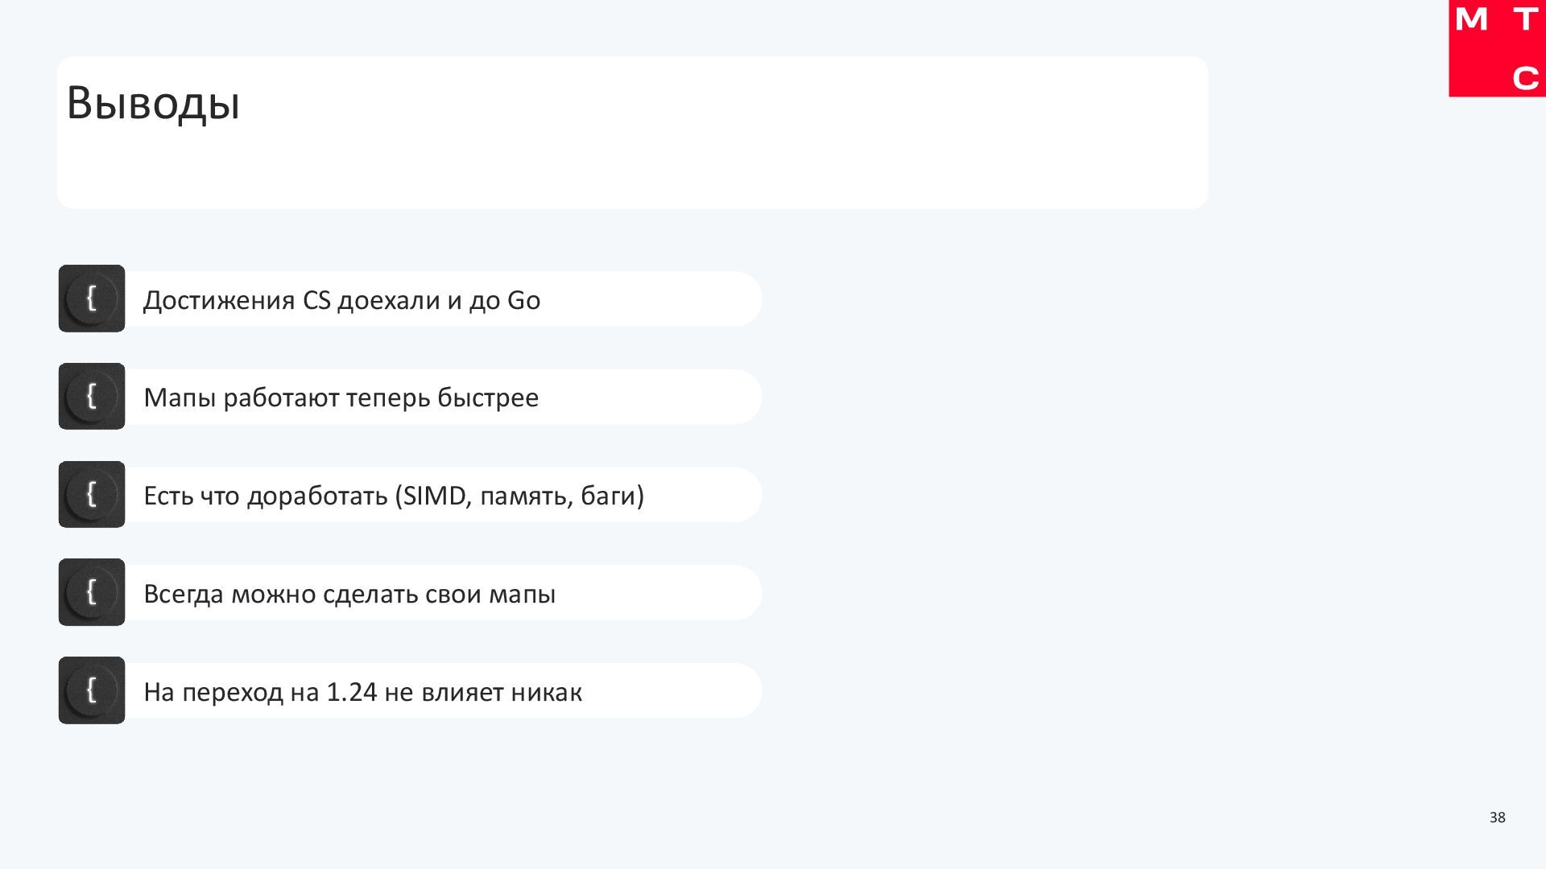Click the word 'SIMD' in third bullet
Viewport: 1546px width, 869px height.
(434, 496)
